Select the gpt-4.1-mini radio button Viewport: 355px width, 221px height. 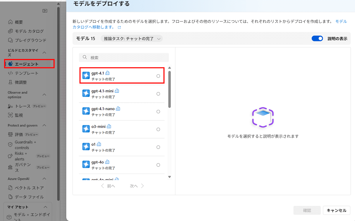158,94
